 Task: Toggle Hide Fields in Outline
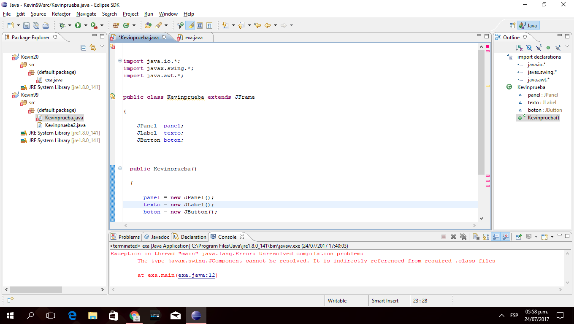coord(529,48)
